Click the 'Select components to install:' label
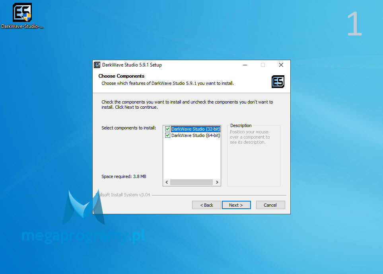The image size is (383, 274). [x=129, y=128]
